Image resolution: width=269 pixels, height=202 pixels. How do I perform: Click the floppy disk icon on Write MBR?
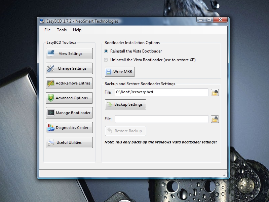click(108, 72)
